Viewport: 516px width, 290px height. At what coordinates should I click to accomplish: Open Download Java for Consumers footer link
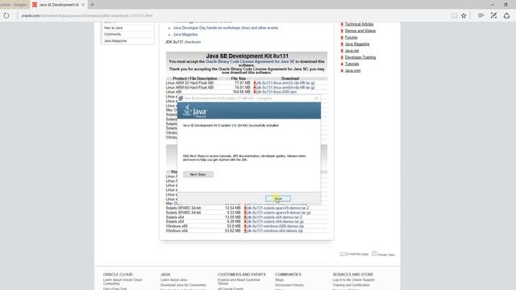183,285
